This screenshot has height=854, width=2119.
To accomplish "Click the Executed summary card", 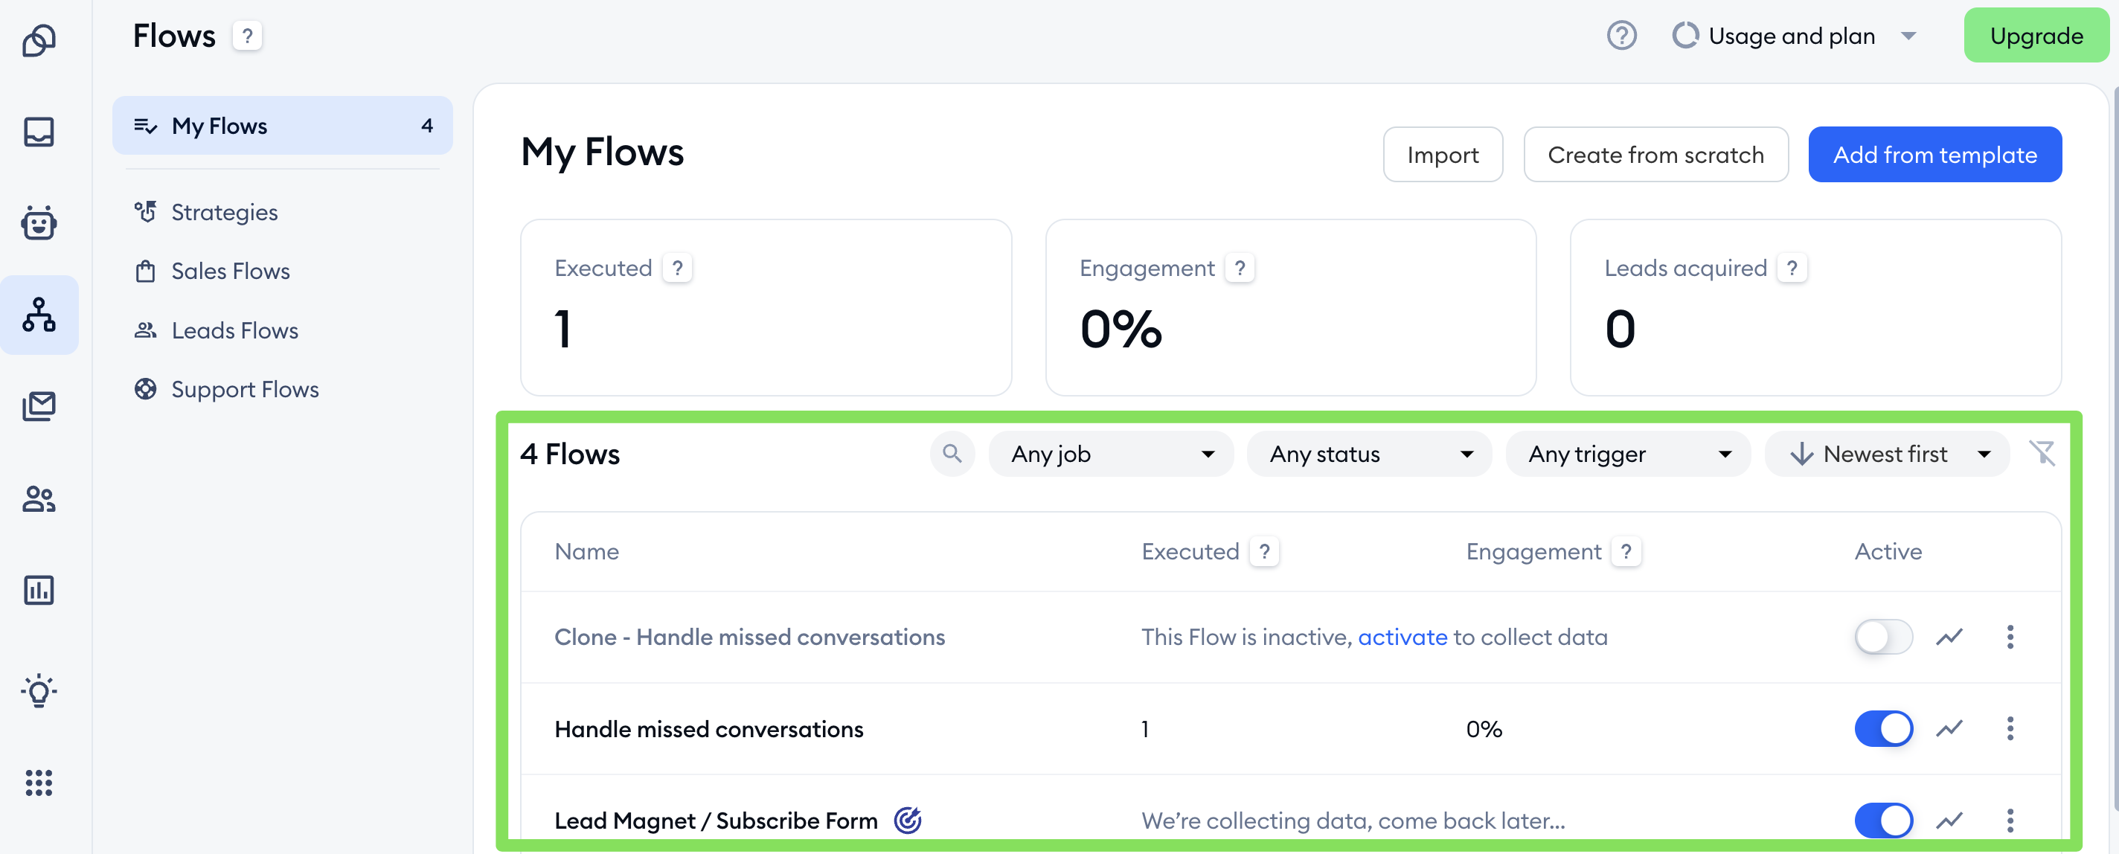I will click(x=765, y=307).
